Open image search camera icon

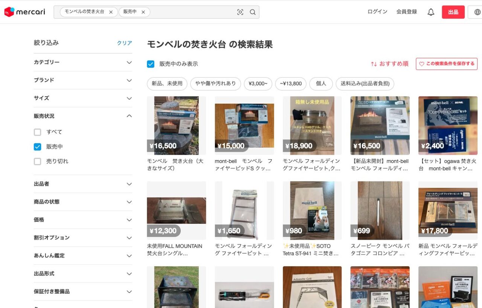click(240, 12)
